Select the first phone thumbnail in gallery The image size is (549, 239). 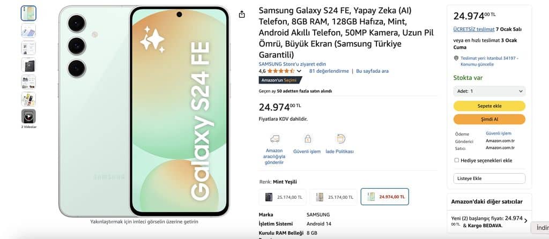(x=28, y=13)
